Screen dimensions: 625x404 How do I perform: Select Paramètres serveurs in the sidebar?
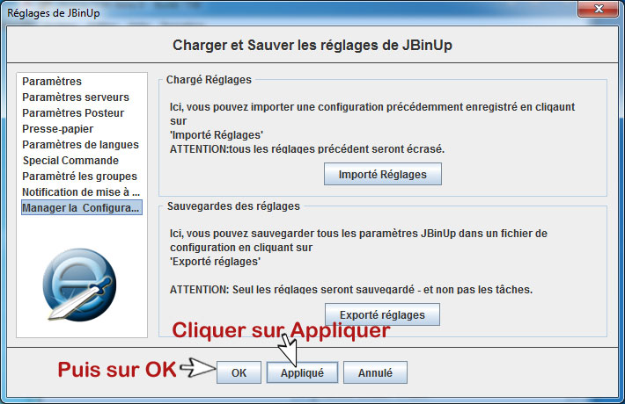pyautogui.click(x=76, y=97)
